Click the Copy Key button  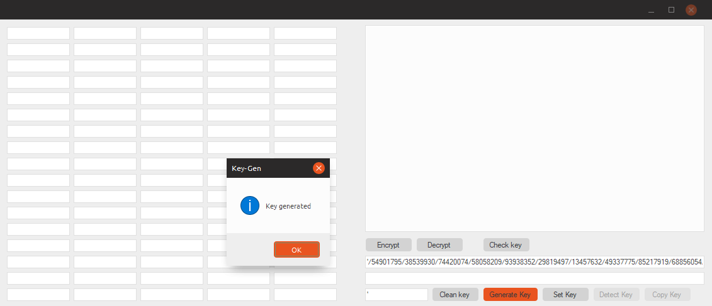pos(667,295)
